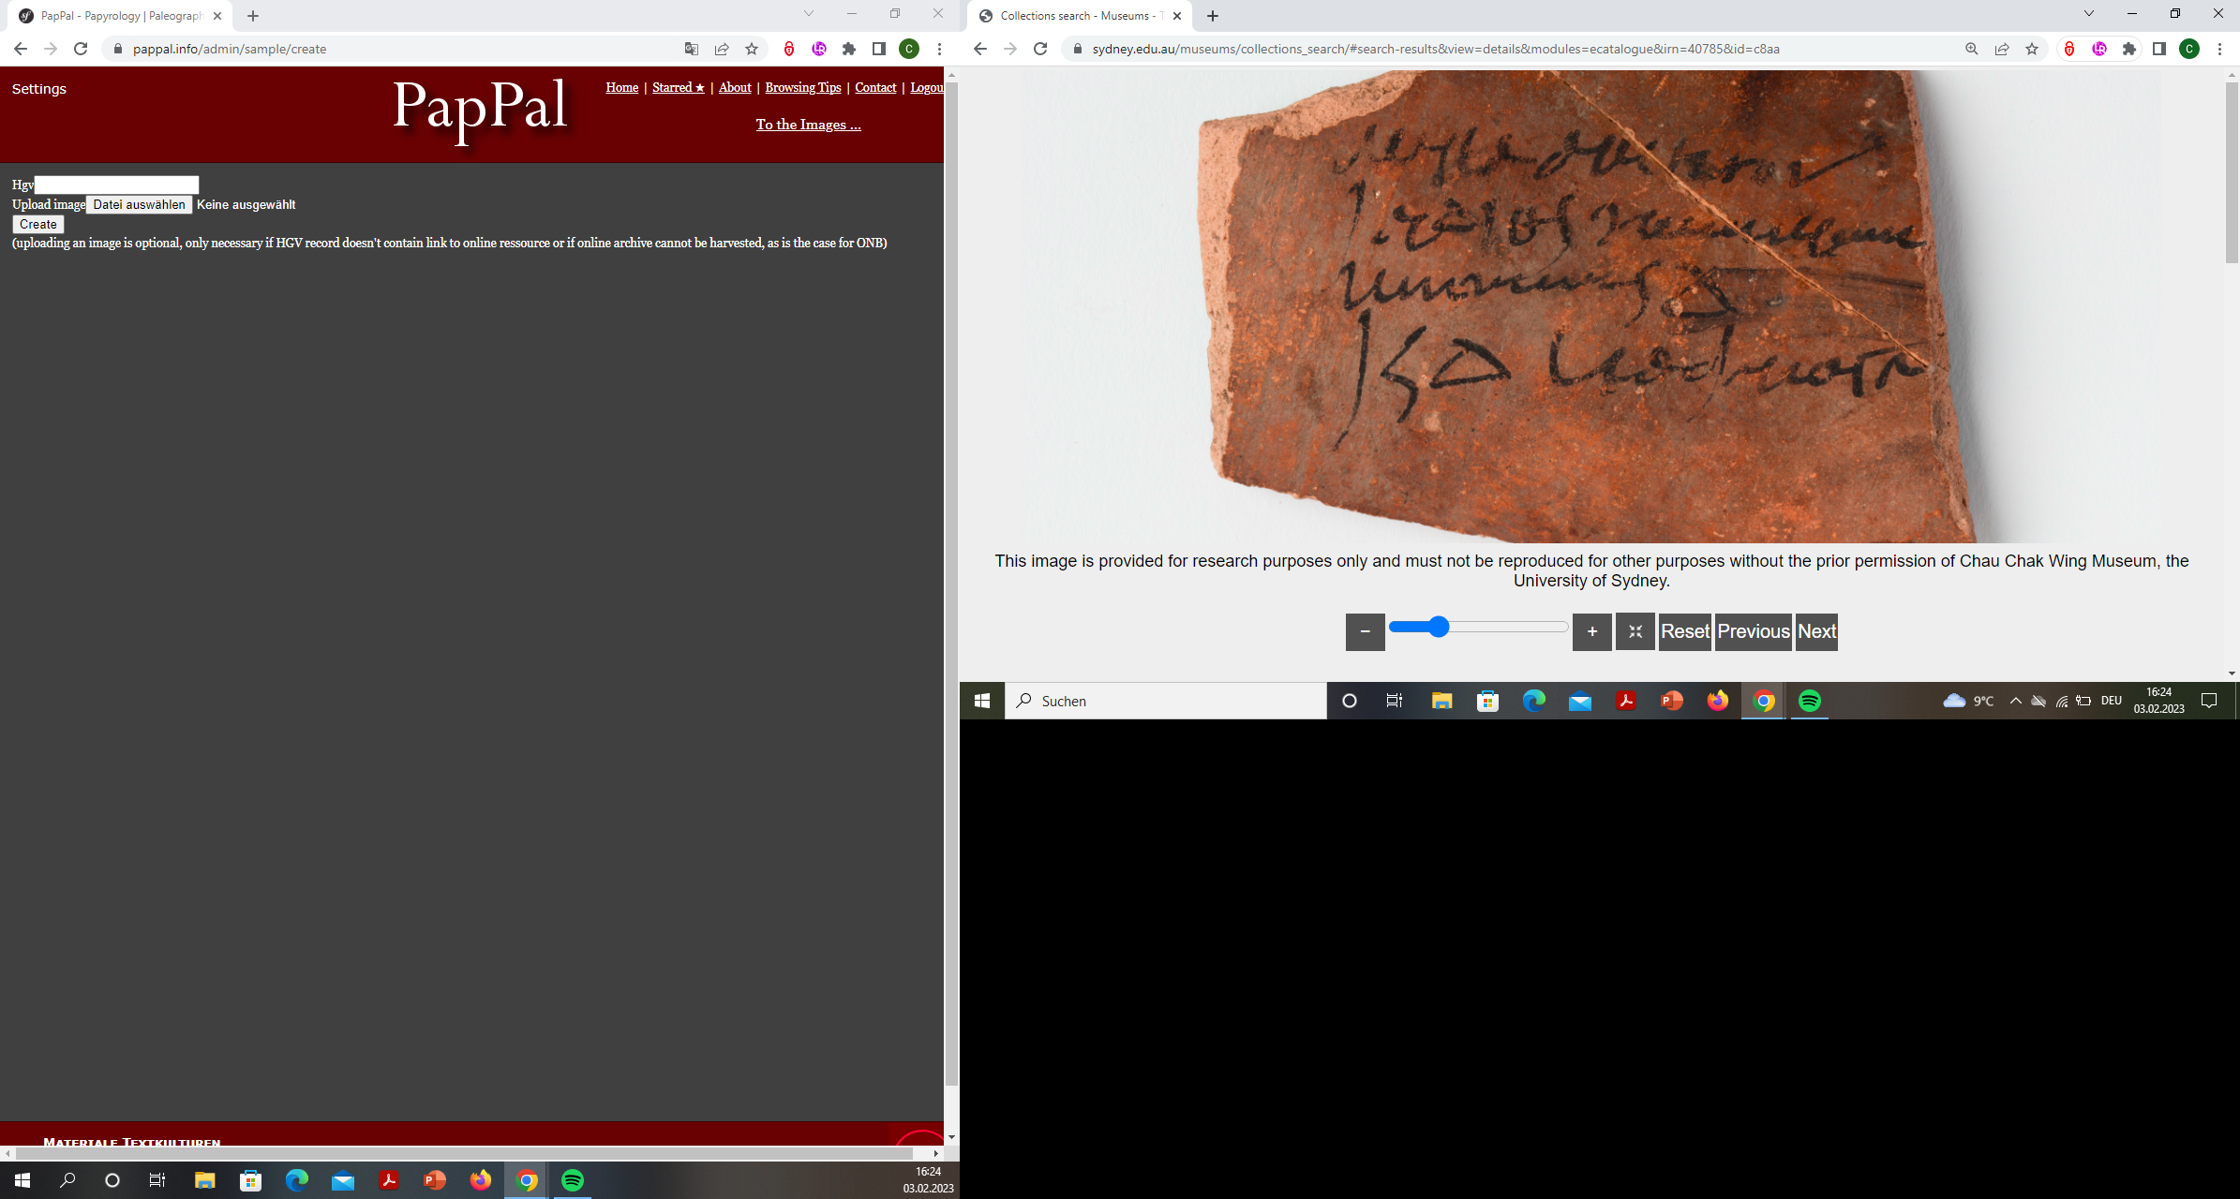Click the image zoom slider handle
Image resolution: width=2240 pixels, height=1199 pixels.
(1439, 627)
